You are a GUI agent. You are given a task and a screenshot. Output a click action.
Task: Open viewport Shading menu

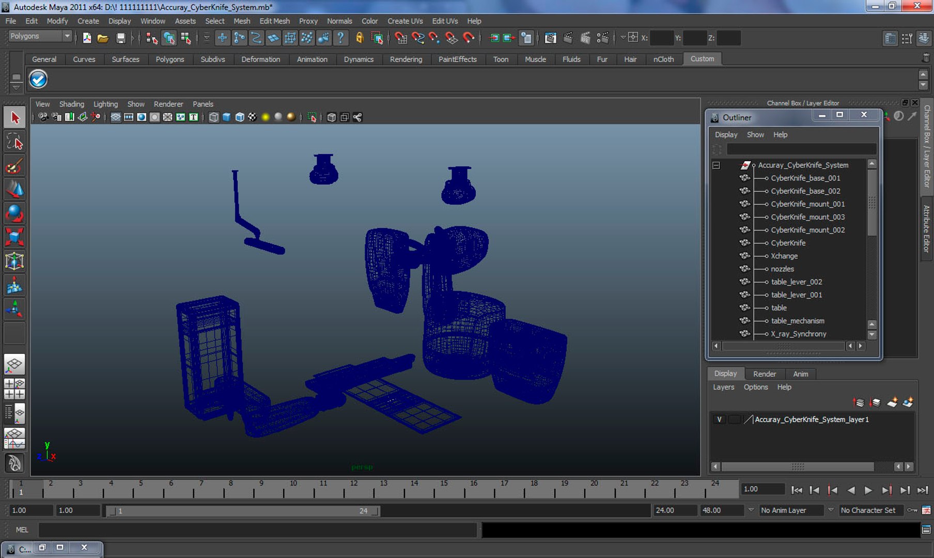click(71, 104)
